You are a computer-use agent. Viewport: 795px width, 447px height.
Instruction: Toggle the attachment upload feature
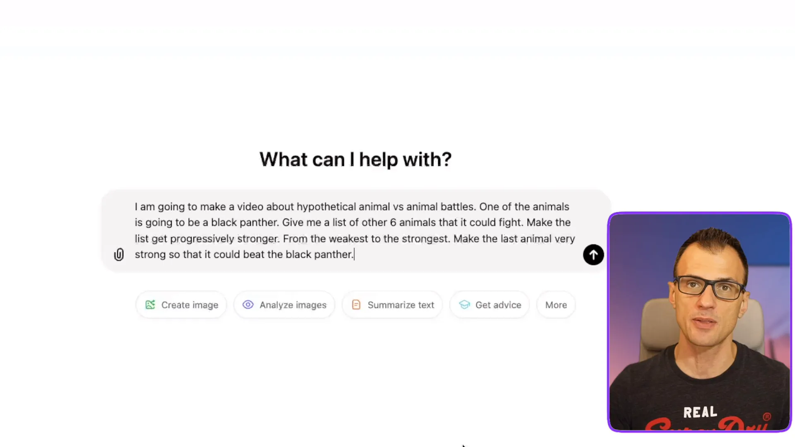[x=119, y=255]
